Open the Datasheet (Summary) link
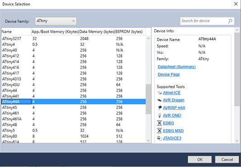This screenshot has height=167, width=241. coord(176,67)
